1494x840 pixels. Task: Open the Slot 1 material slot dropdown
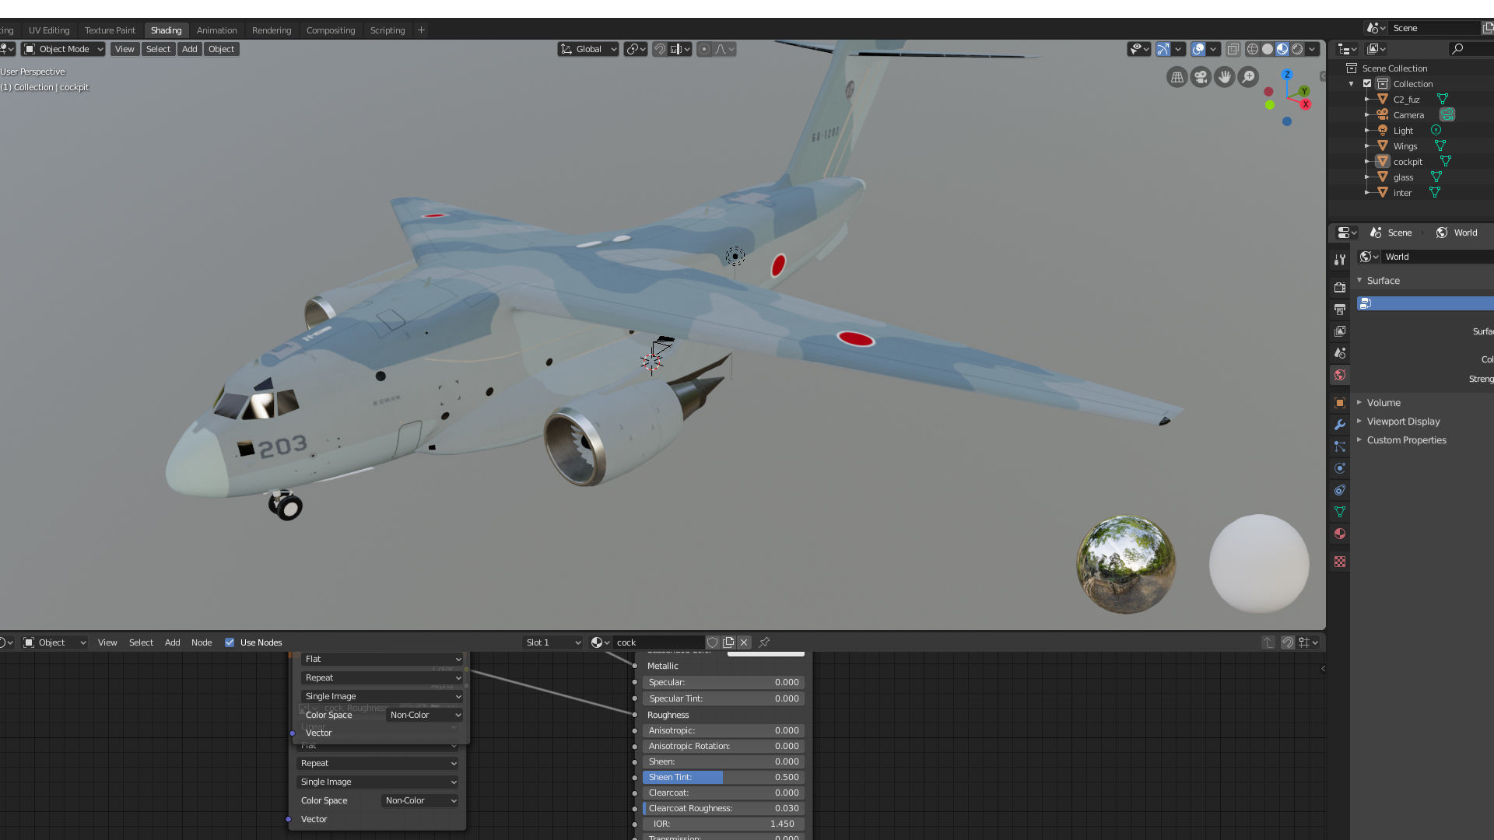[x=553, y=642]
